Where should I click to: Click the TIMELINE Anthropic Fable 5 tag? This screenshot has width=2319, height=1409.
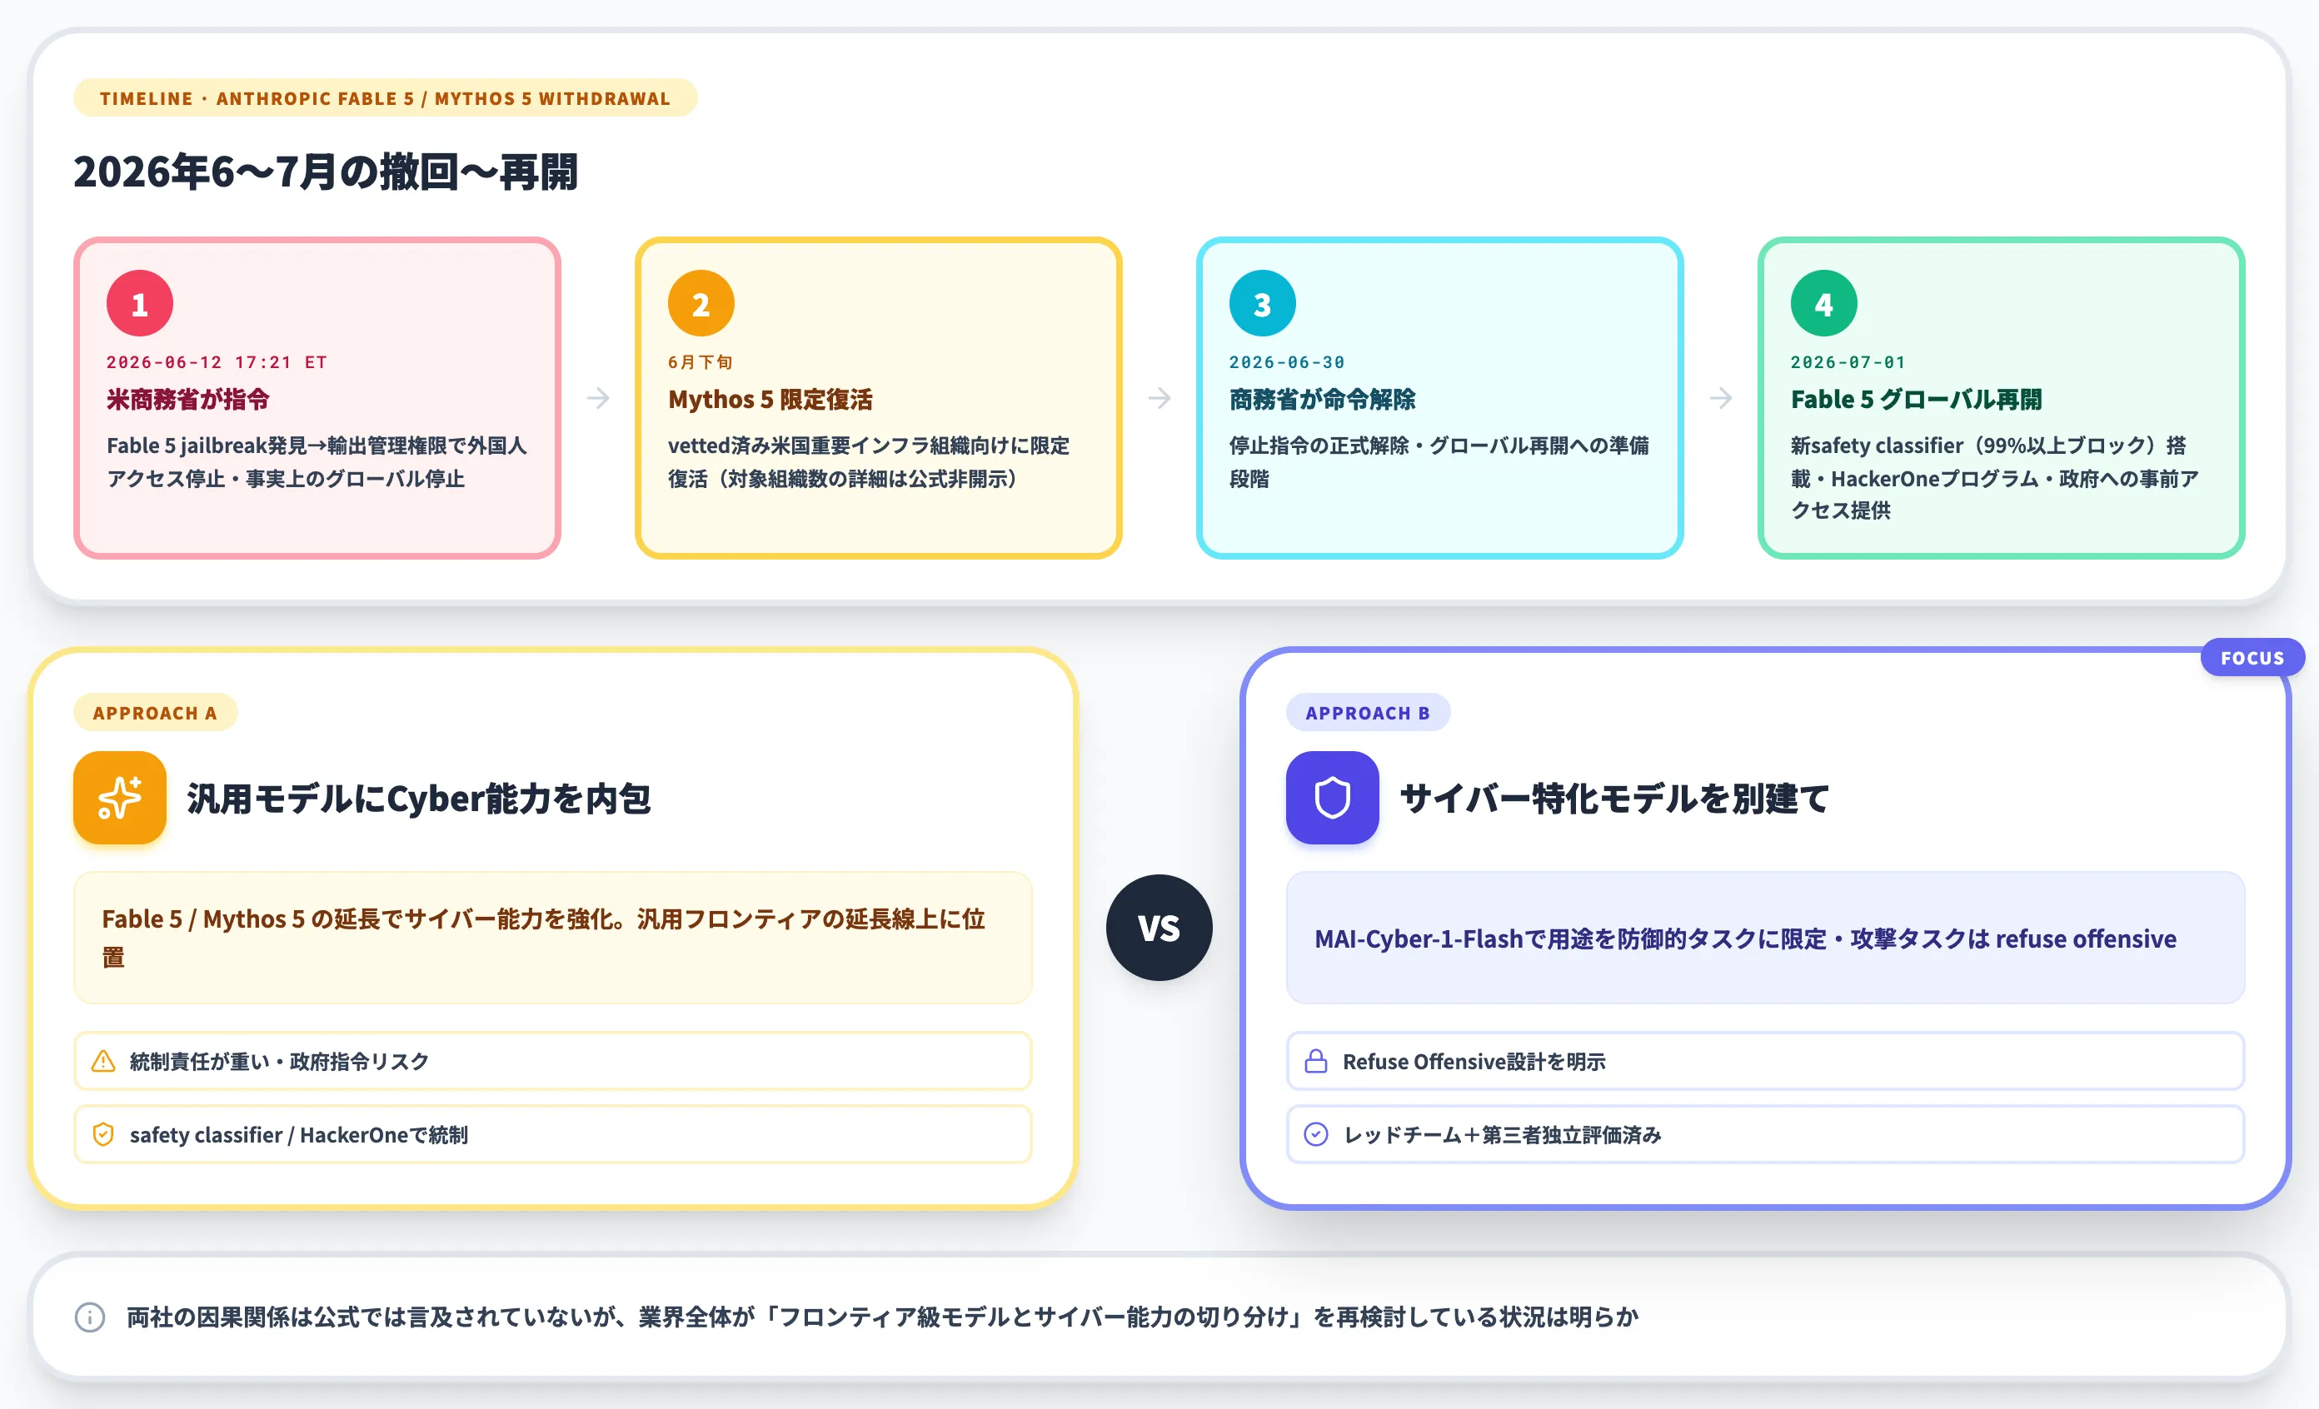[385, 97]
